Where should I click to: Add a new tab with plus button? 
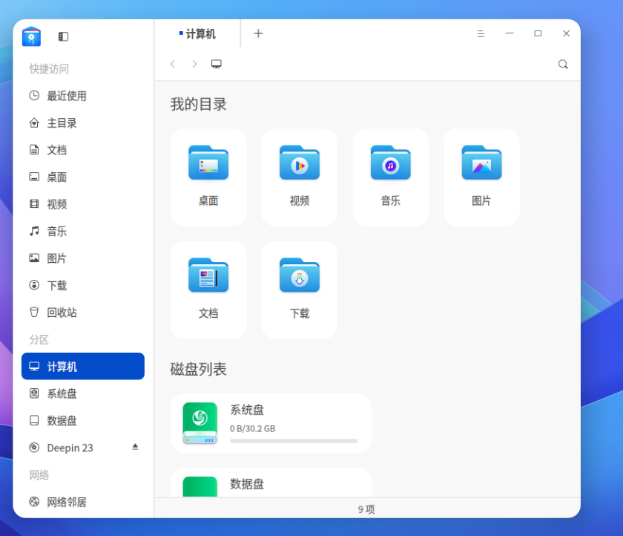(258, 33)
